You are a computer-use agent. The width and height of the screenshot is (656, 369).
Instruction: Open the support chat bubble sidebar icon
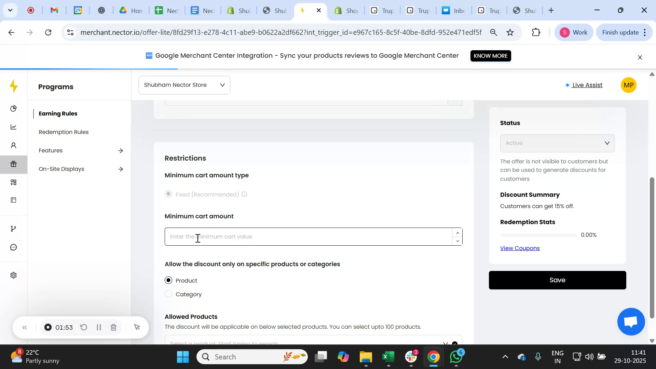[x=14, y=247]
